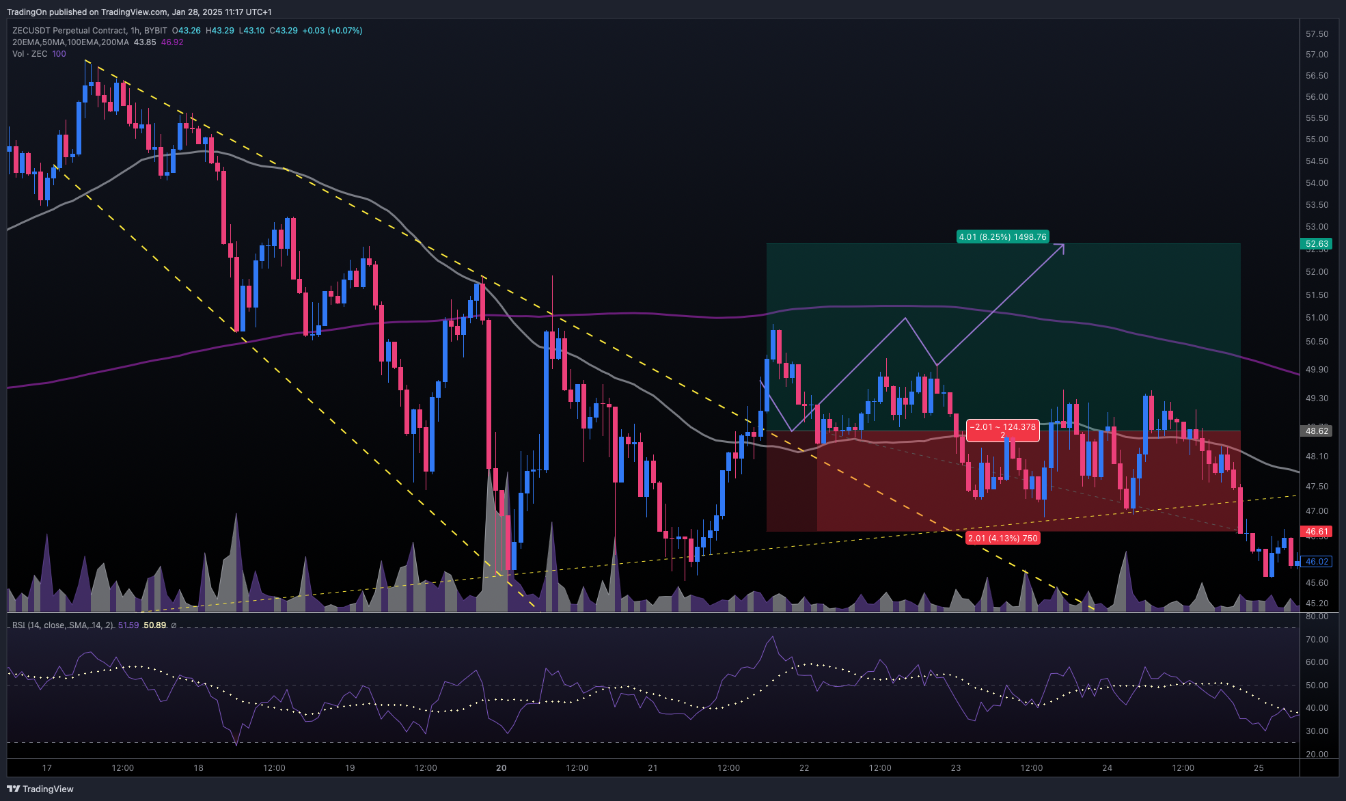Screen dimensions: 1346x801
Task: Select the 20EMA,50MA,100EMA,200MA indicator legend
Action: coord(70,42)
